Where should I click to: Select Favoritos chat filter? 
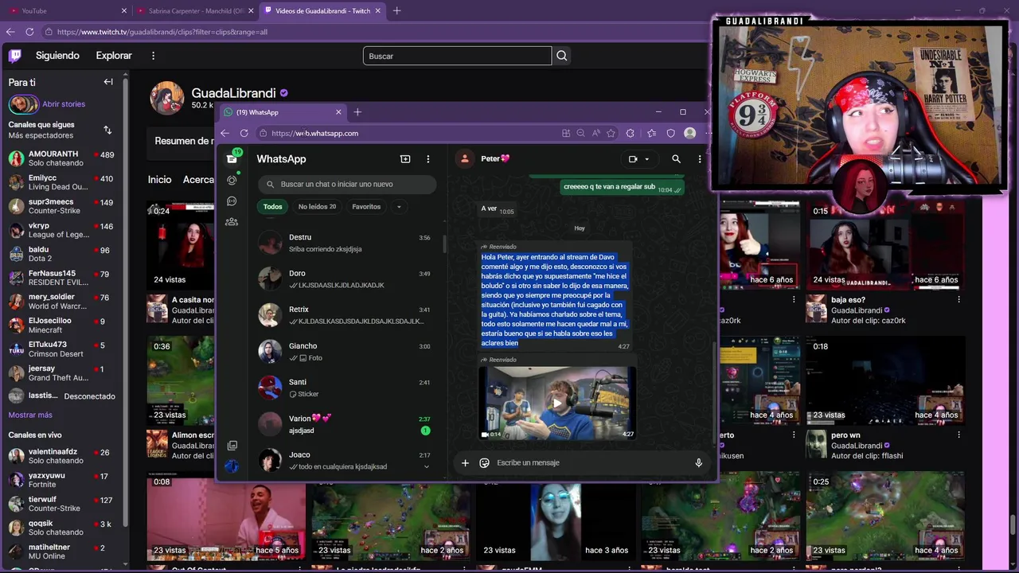pos(366,207)
